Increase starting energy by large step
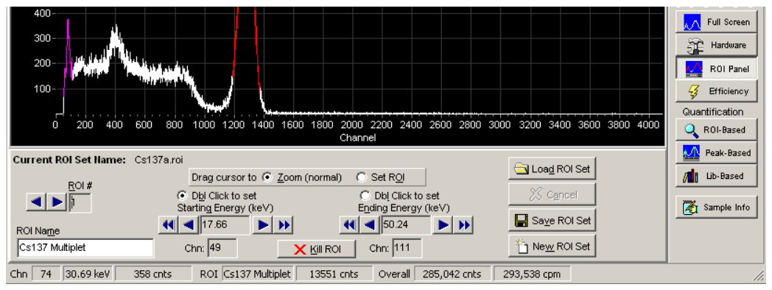Viewport: 772px width, 290px height. (284, 225)
